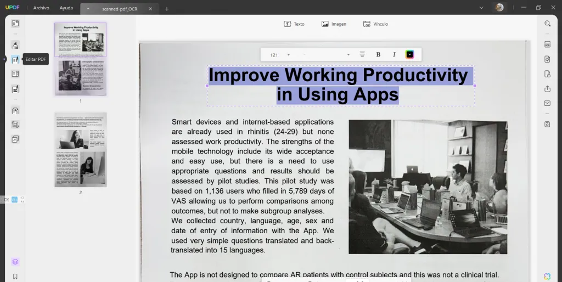Click the share/export upload icon
Viewport: 562px width, 282px height.
point(547,88)
